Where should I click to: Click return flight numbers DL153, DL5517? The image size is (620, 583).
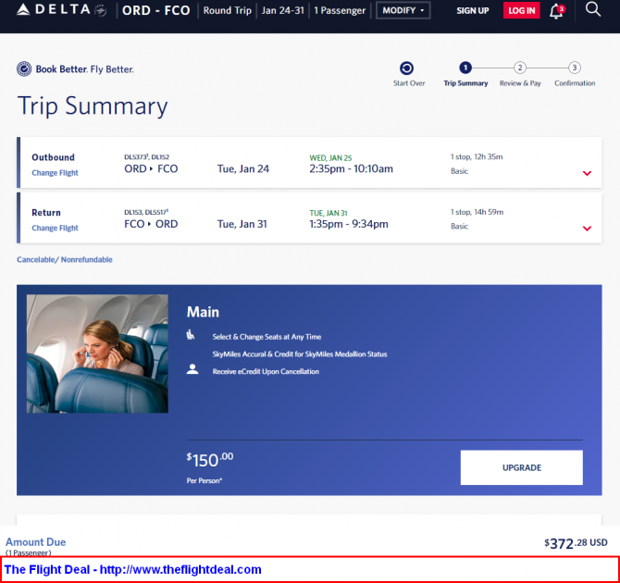point(146,212)
